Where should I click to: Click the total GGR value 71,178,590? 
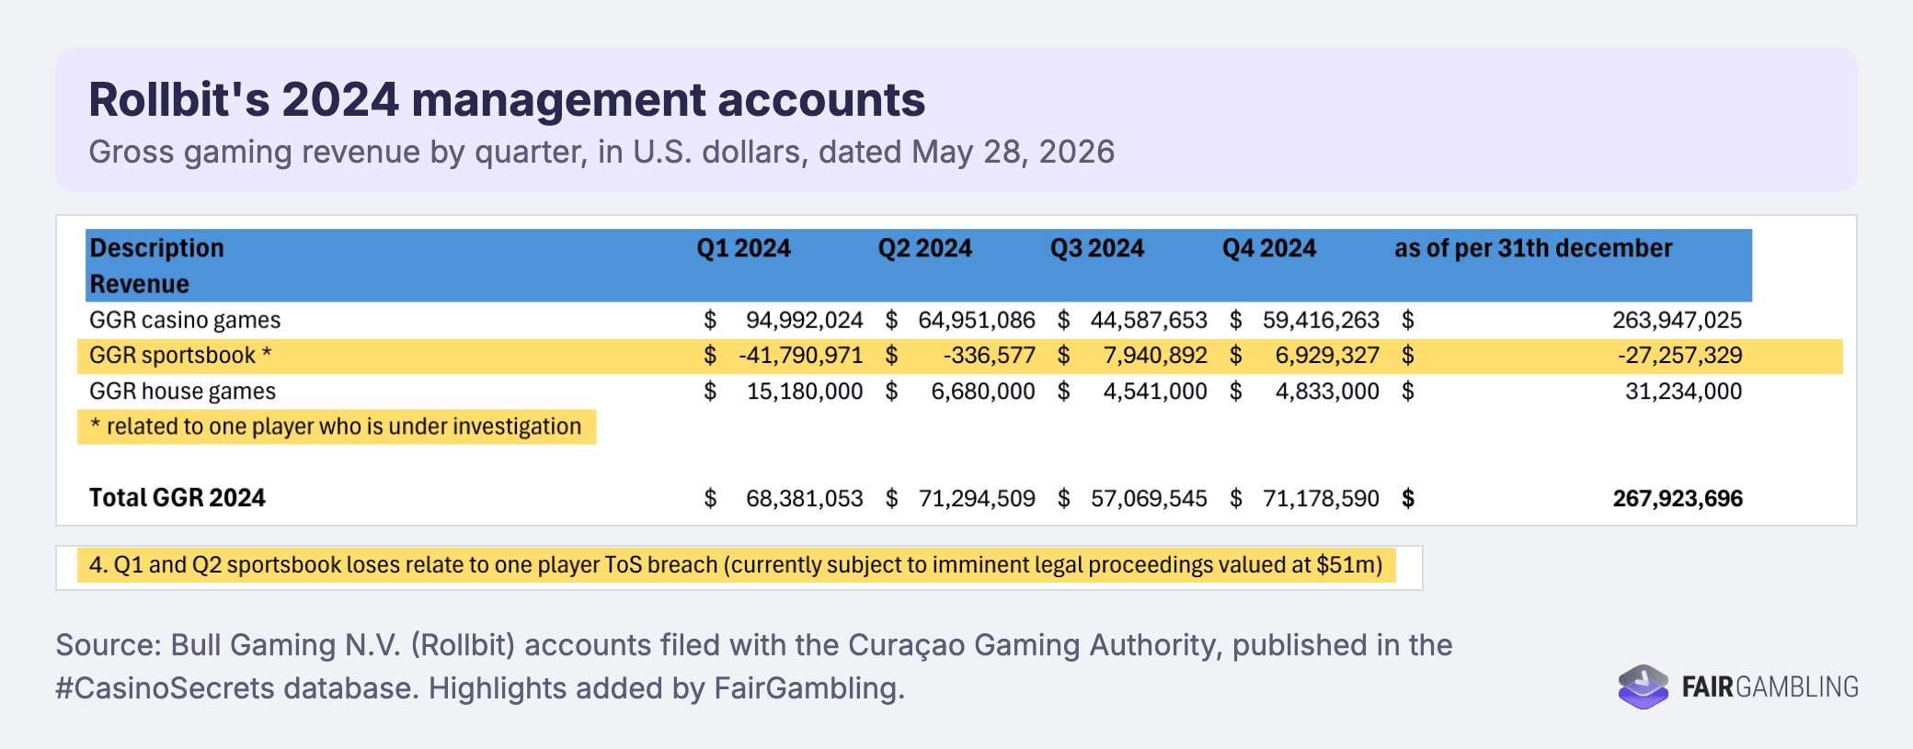pos(1321,498)
